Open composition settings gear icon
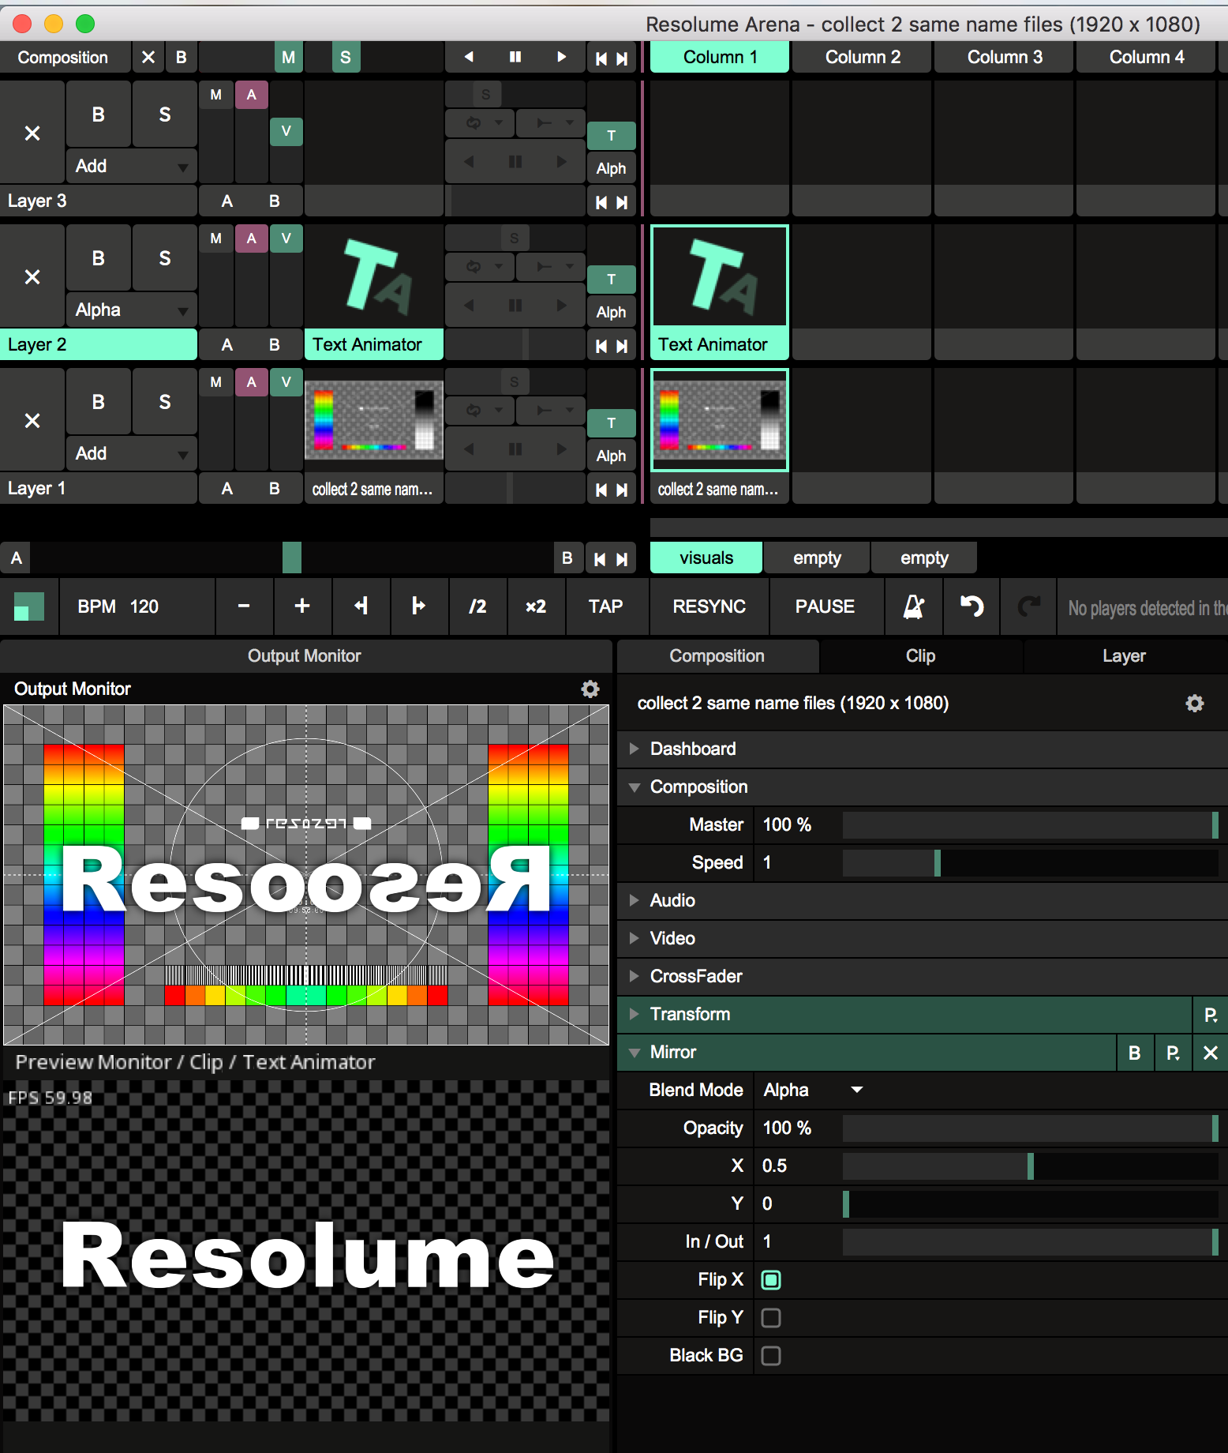This screenshot has height=1453, width=1228. pyautogui.click(x=1194, y=704)
